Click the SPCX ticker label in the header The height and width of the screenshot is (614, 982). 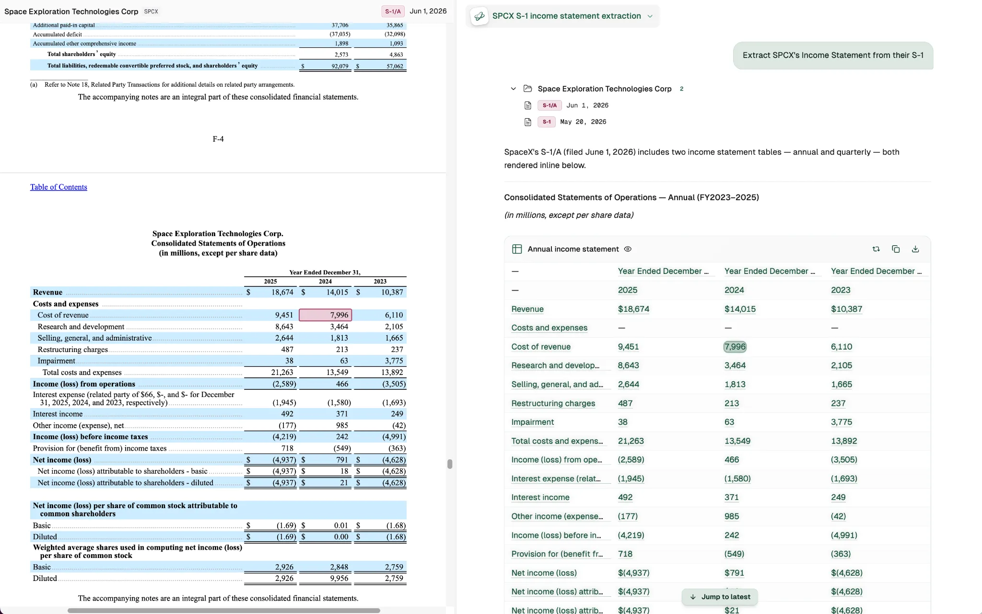[151, 11]
